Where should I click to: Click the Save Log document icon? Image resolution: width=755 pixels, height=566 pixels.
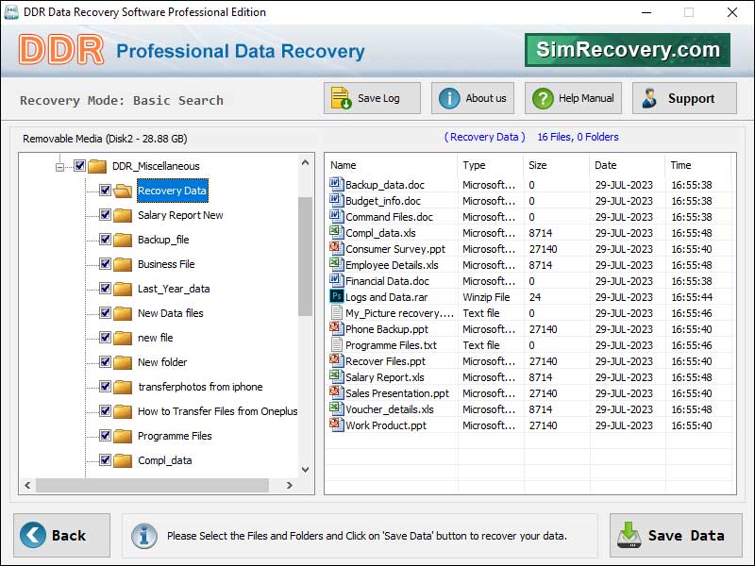(341, 98)
